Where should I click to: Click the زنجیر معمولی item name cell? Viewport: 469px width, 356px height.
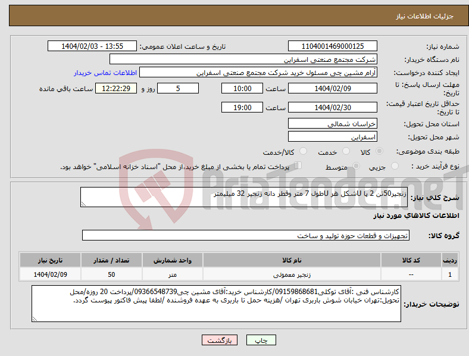(x=292, y=274)
